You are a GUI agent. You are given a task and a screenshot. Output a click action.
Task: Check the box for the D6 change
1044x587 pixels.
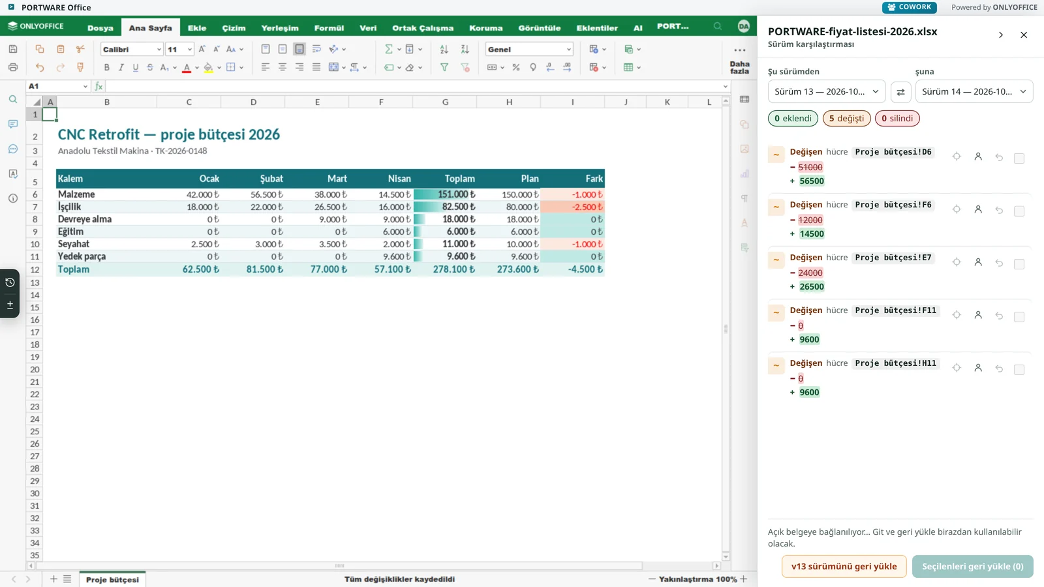point(1019,158)
